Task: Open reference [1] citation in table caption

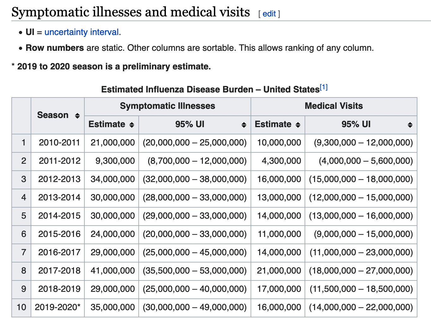Action: coord(324,87)
